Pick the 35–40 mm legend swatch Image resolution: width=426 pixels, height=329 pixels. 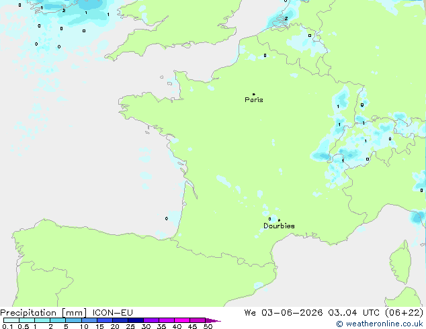tap(166, 320)
